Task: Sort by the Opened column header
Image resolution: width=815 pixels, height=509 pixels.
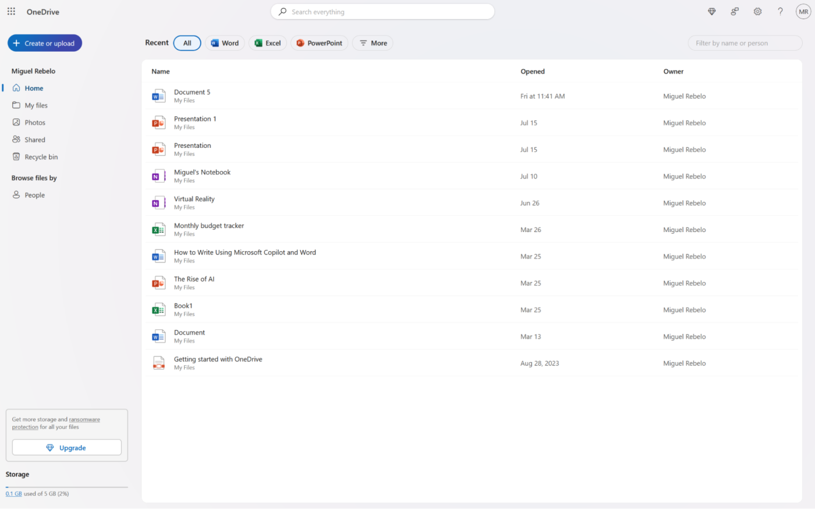Action: pos(533,72)
